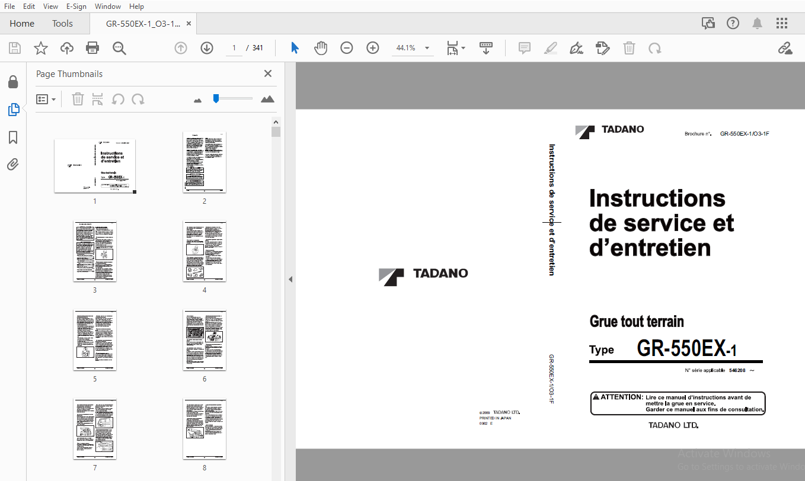
Task: Open the Attachments paperclip panel
Action: point(13,165)
